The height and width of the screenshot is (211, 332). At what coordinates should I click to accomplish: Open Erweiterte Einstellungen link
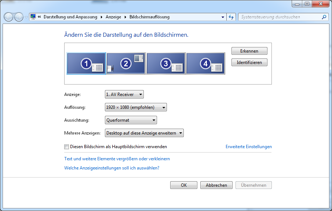[x=249, y=147]
